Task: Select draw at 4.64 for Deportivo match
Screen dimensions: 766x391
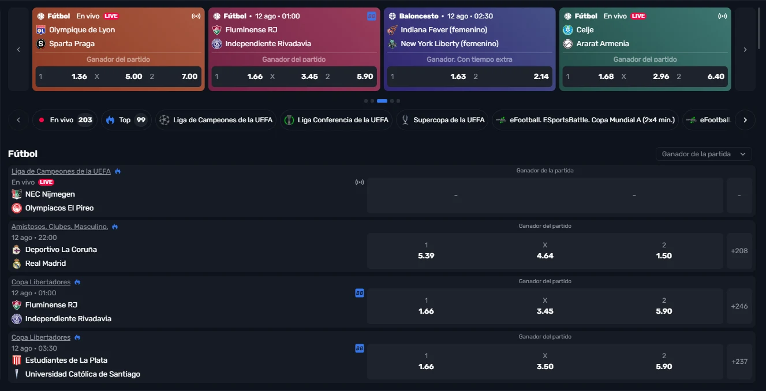Action: [x=545, y=251]
